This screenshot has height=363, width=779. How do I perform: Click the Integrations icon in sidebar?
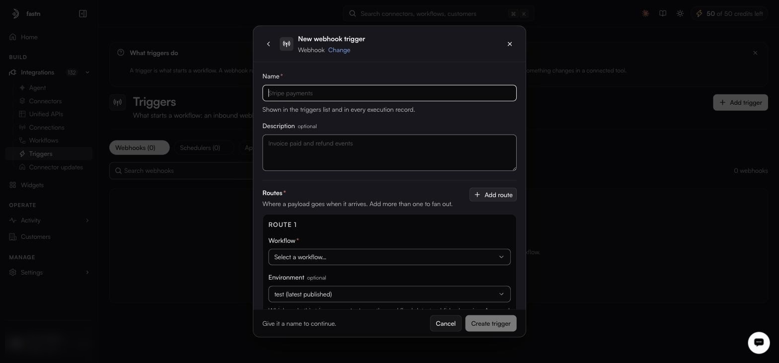coord(13,73)
